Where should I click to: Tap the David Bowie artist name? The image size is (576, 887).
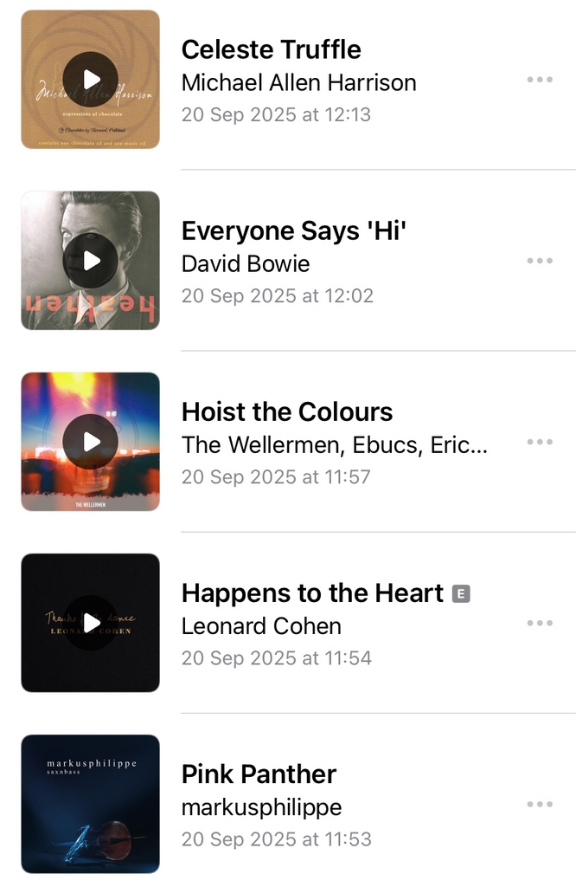[x=246, y=263]
